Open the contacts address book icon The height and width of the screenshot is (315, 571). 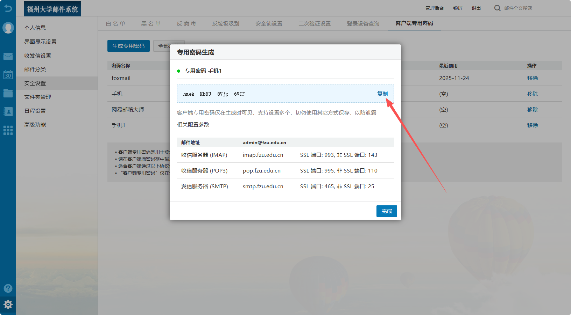[8, 112]
